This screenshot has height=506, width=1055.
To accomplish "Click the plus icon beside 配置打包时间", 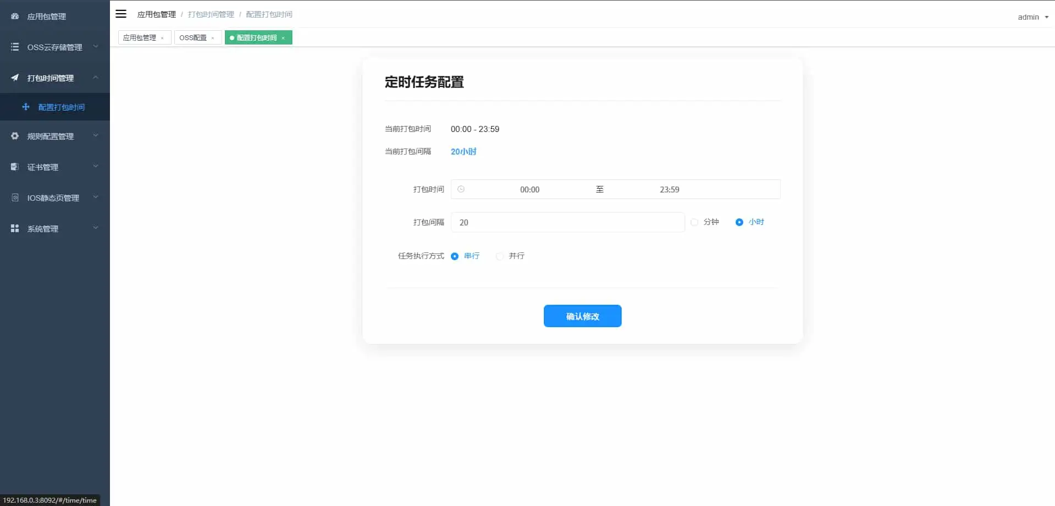I will pyautogui.click(x=26, y=107).
